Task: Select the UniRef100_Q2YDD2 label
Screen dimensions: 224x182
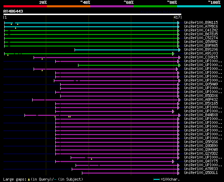Action: [201, 154]
